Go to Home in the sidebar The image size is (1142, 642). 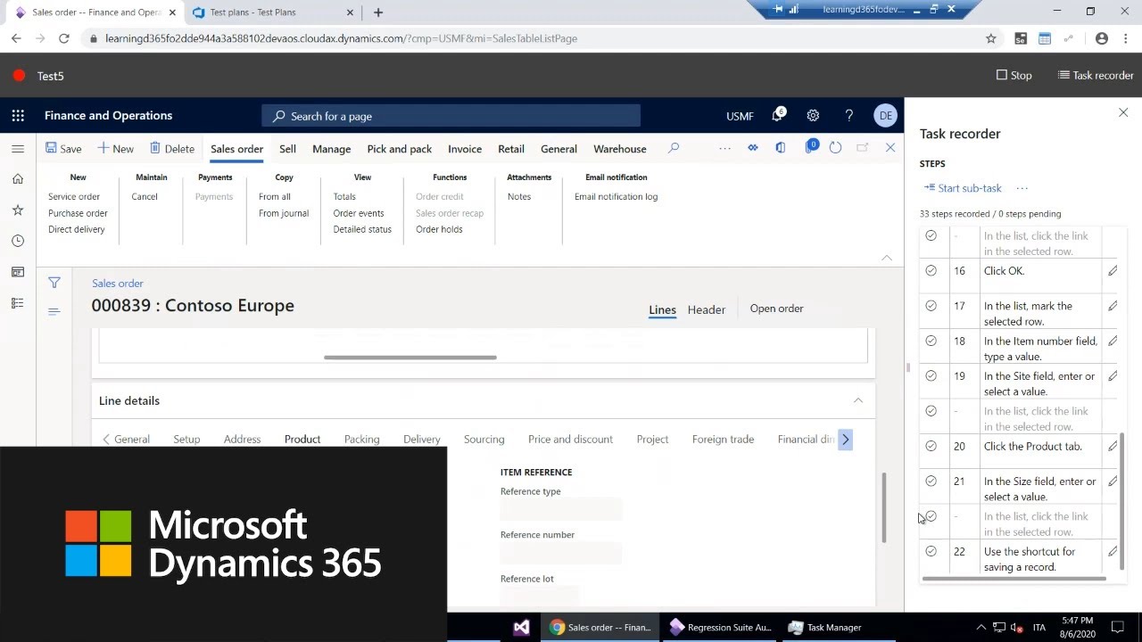pyautogui.click(x=18, y=179)
